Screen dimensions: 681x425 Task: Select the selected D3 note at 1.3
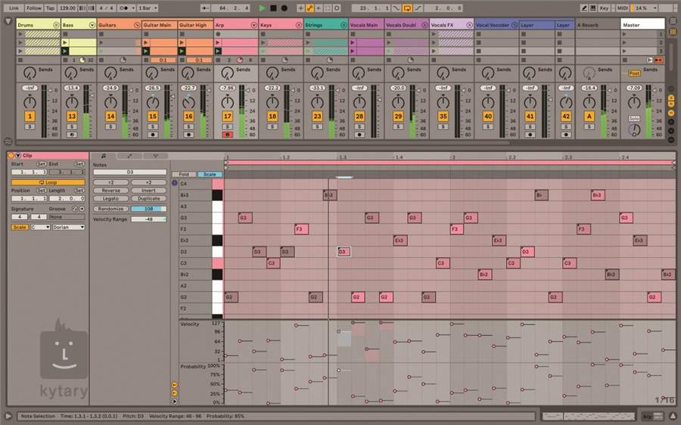[x=344, y=252]
